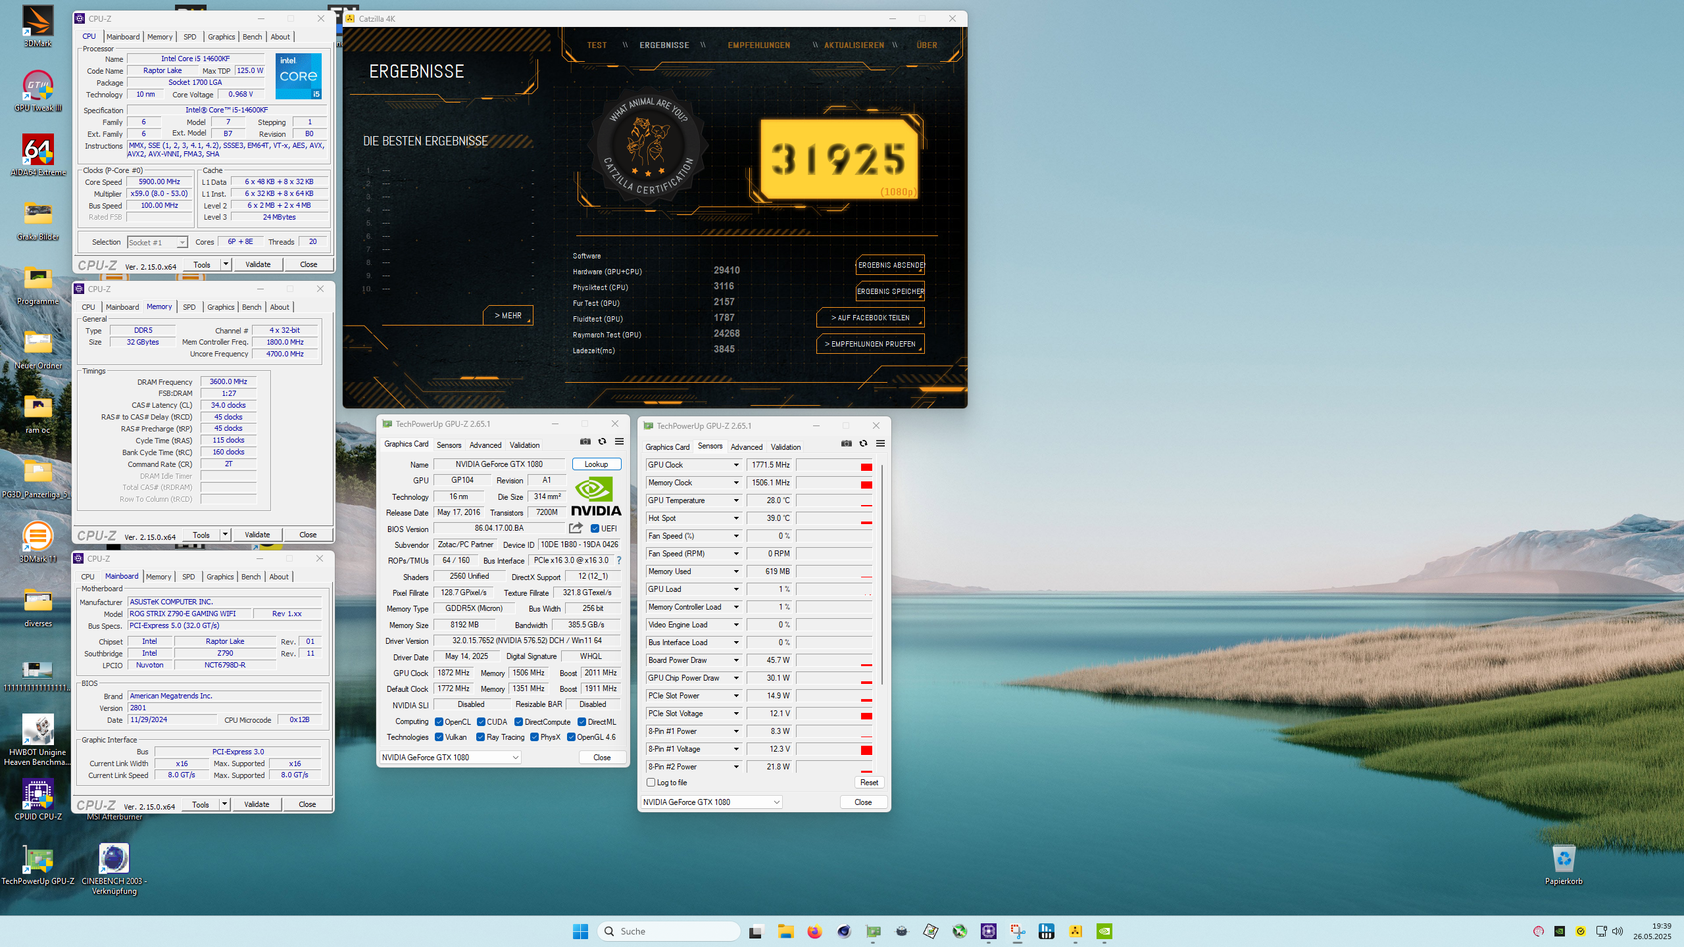1684x947 pixels.
Task: Switch to Graphics tab in Mainboard CPU-Z window
Action: 220,577
